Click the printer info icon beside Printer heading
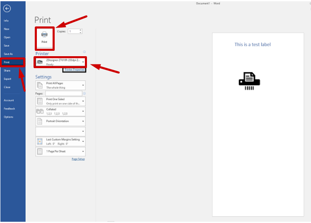This screenshot has height=223, width=311. click(x=84, y=52)
